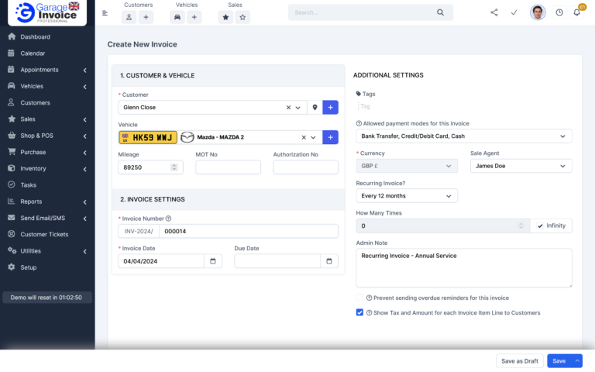
Task: Open the Recurring Invoice dropdown
Action: [407, 196]
